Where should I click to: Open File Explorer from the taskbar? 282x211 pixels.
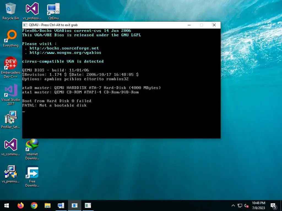pyautogui.click(x=47, y=206)
